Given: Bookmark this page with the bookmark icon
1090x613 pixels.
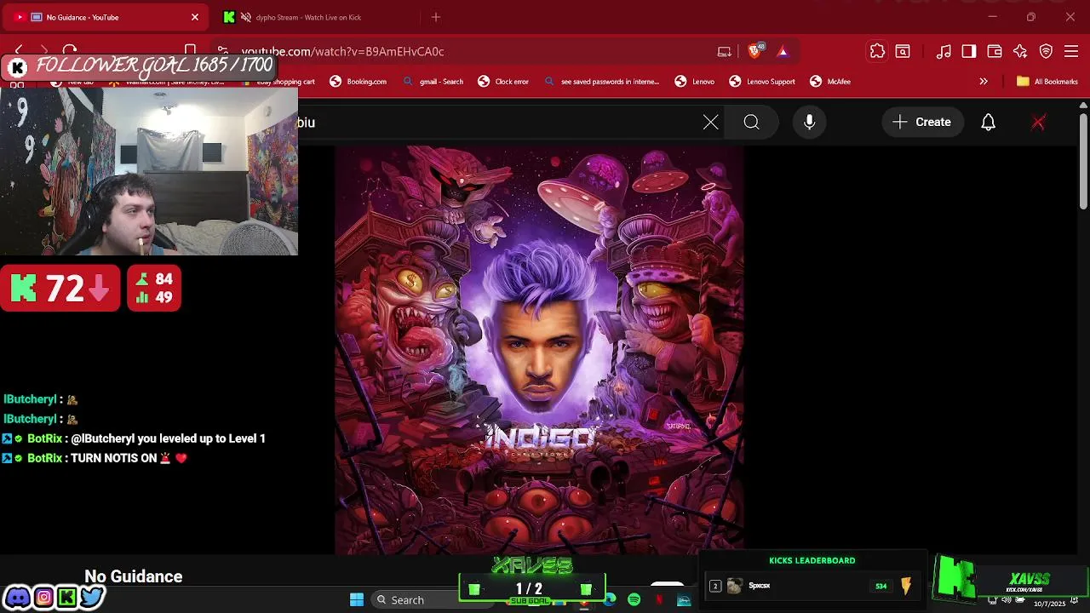Looking at the screenshot, I should [191, 51].
